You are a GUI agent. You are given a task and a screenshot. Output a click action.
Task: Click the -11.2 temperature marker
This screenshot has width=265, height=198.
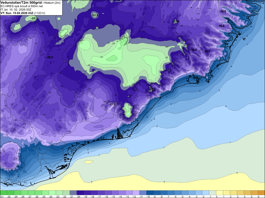[x=112, y=105]
